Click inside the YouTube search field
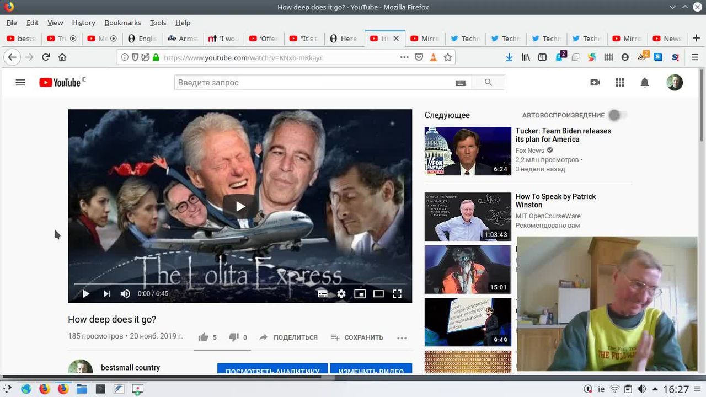706x397 pixels. click(313, 83)
